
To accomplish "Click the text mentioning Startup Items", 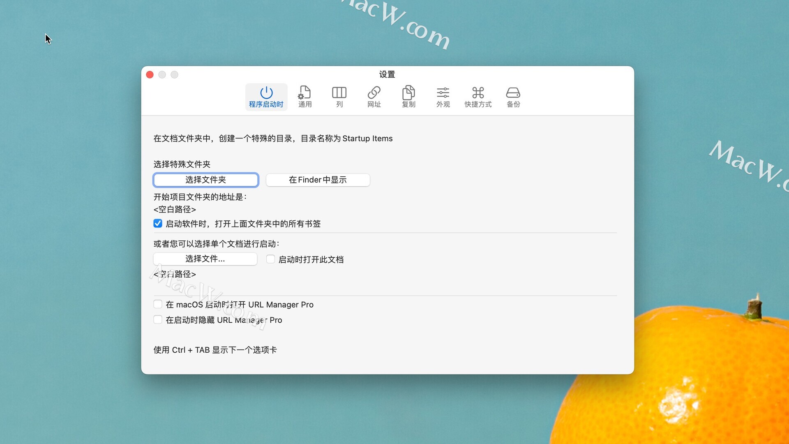I will point(273,139).
